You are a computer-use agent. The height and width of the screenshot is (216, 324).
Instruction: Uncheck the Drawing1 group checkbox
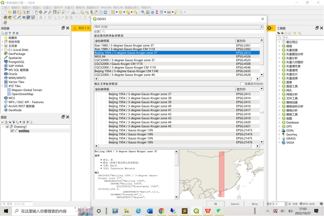(x=7, y=127)
